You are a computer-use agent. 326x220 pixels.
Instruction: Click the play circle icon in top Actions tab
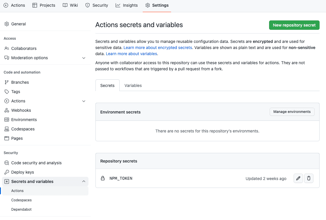tap(6, 5)
